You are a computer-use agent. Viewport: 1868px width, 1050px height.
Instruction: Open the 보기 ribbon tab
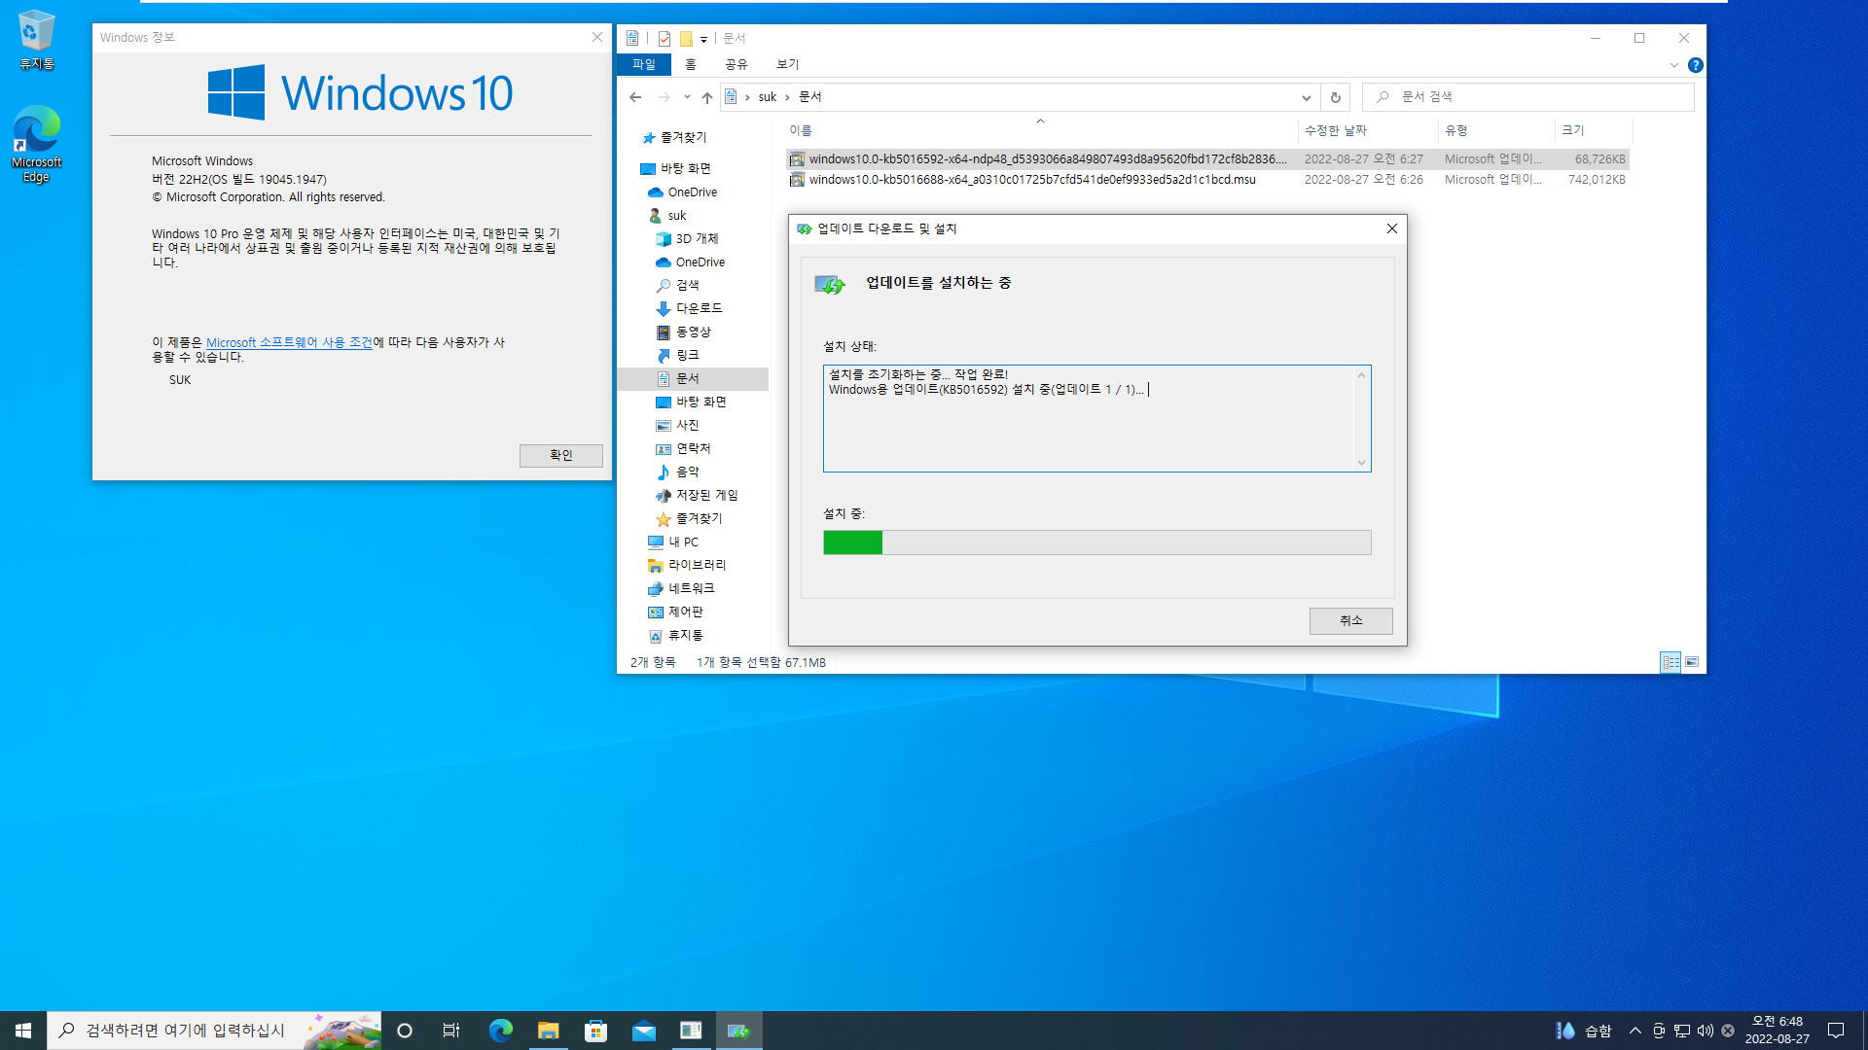787,64
